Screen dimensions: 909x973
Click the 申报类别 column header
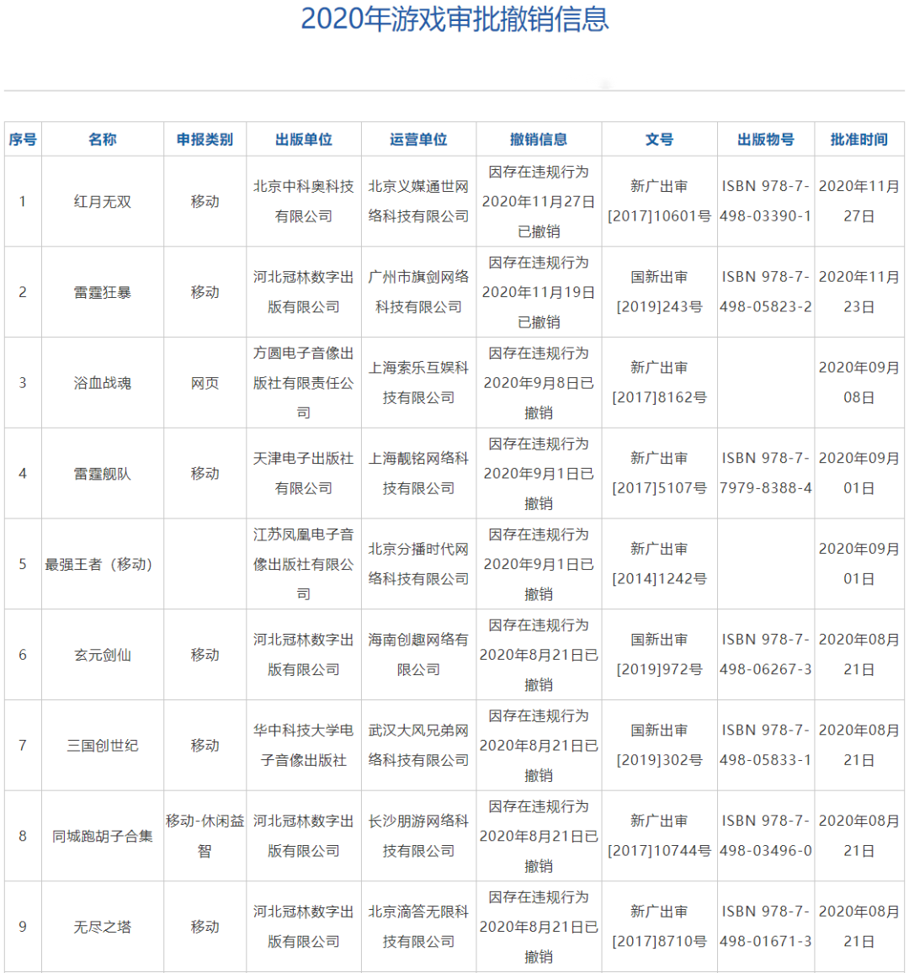pos(205,139)
